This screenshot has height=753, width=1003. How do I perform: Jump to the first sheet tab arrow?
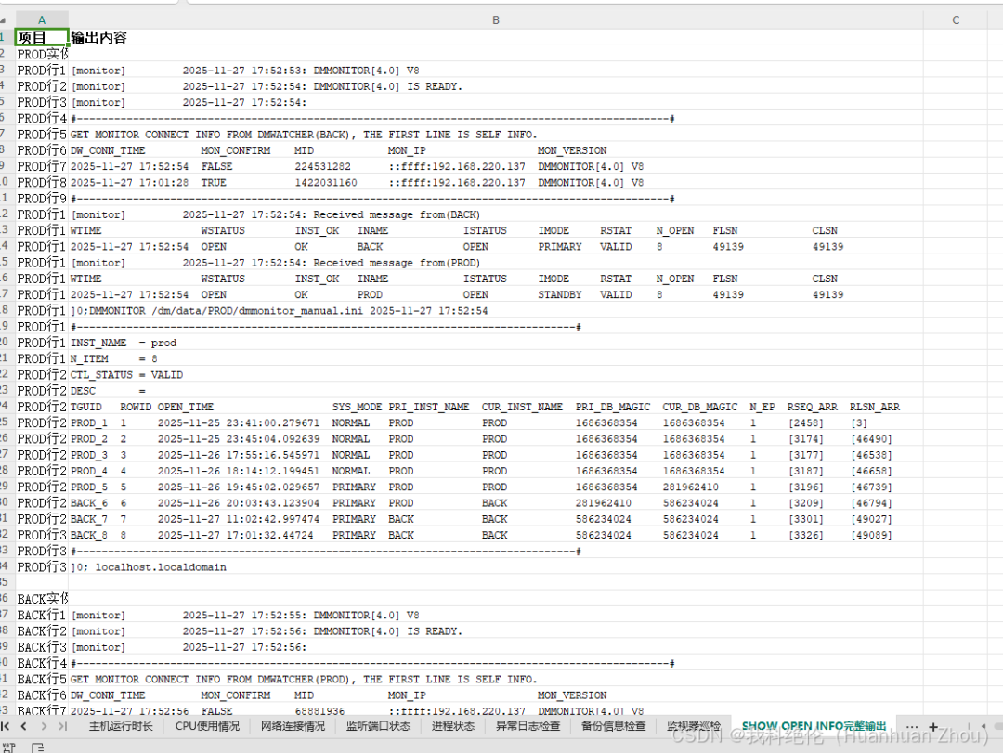pos(6,726)
